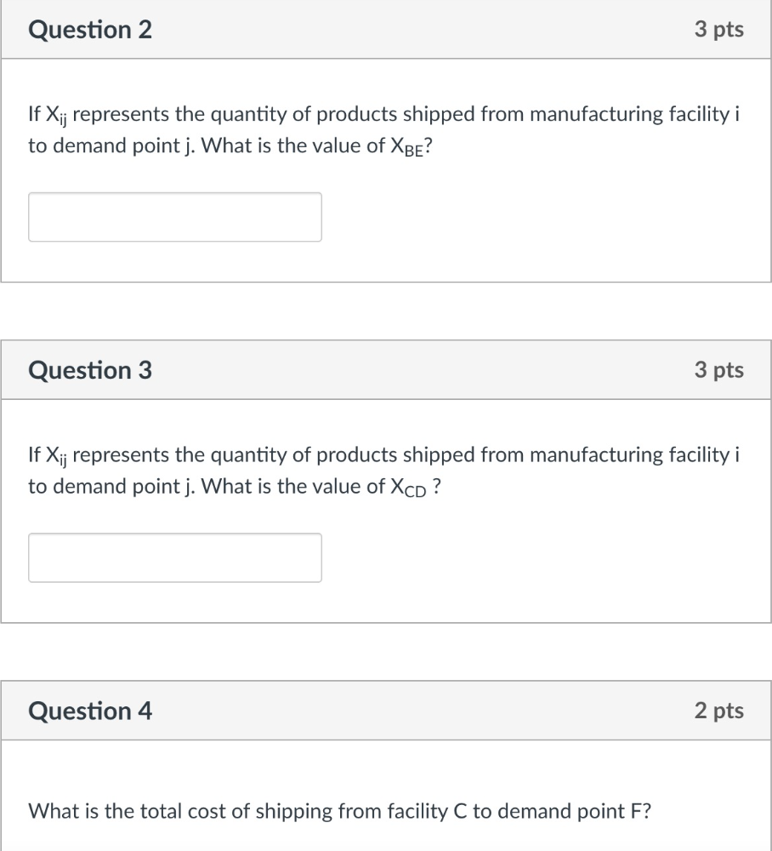Select the Question 2 header
772x851 pixels.
(90, 29)
